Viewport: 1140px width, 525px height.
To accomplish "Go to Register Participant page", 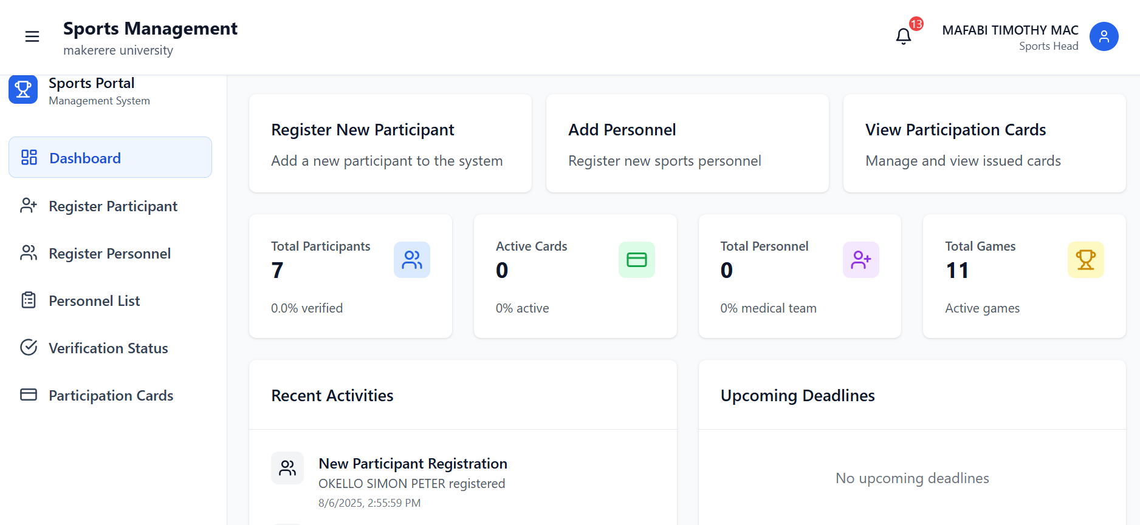I will [110, 206].
